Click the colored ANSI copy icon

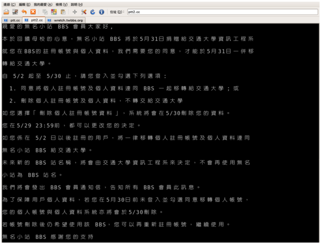pyautogui.click(x=54, y=12)
